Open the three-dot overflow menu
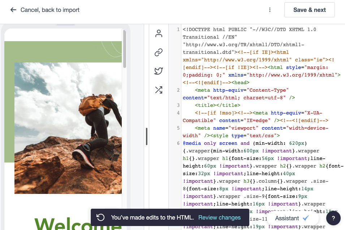 click(x=270, y=10)
